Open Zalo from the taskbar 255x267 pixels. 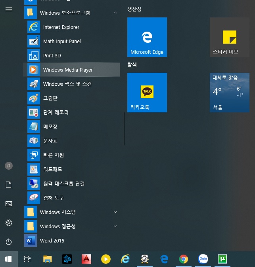pyautogui.click(x=203, y=259)
